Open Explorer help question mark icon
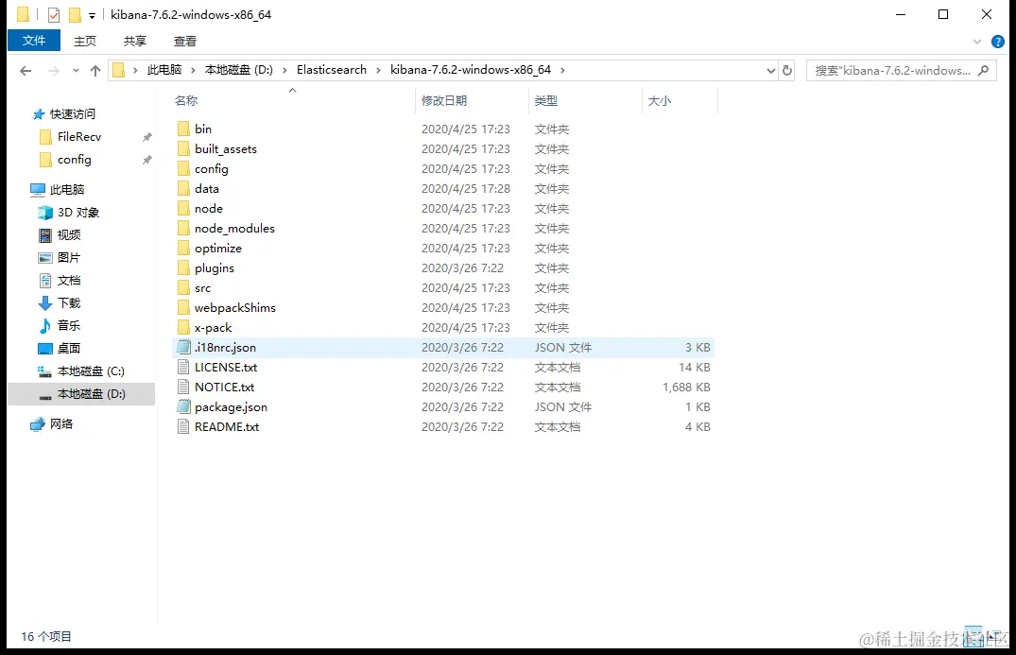The image size is (1016, 655). (998, 42)
